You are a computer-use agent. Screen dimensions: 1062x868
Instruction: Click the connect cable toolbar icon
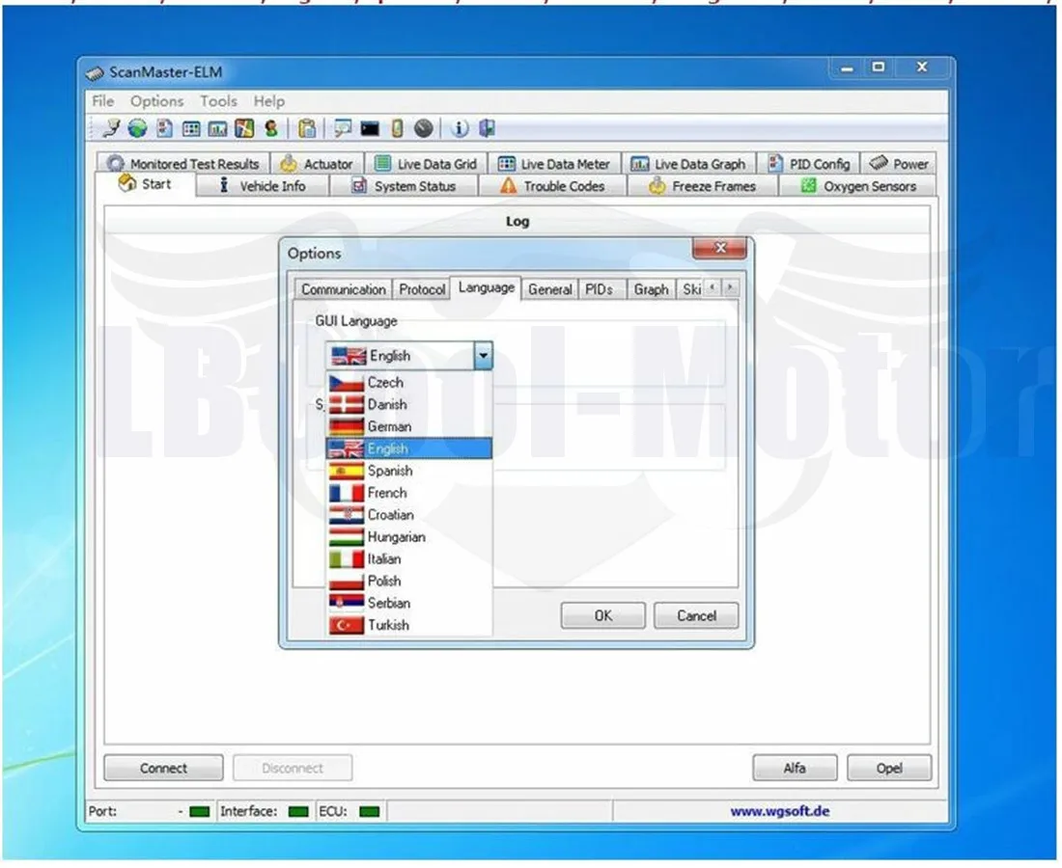110,128
